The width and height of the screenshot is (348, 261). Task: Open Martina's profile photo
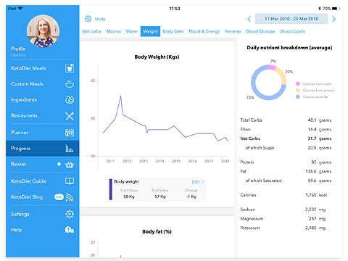43,31
